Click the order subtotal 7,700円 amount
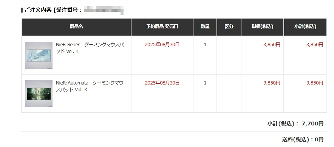The height and width of the screenshot is (147, 334). (x=313, y=124)
